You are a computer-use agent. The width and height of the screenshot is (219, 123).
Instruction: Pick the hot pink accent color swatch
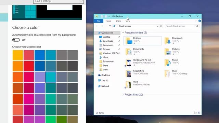(29, 99)
